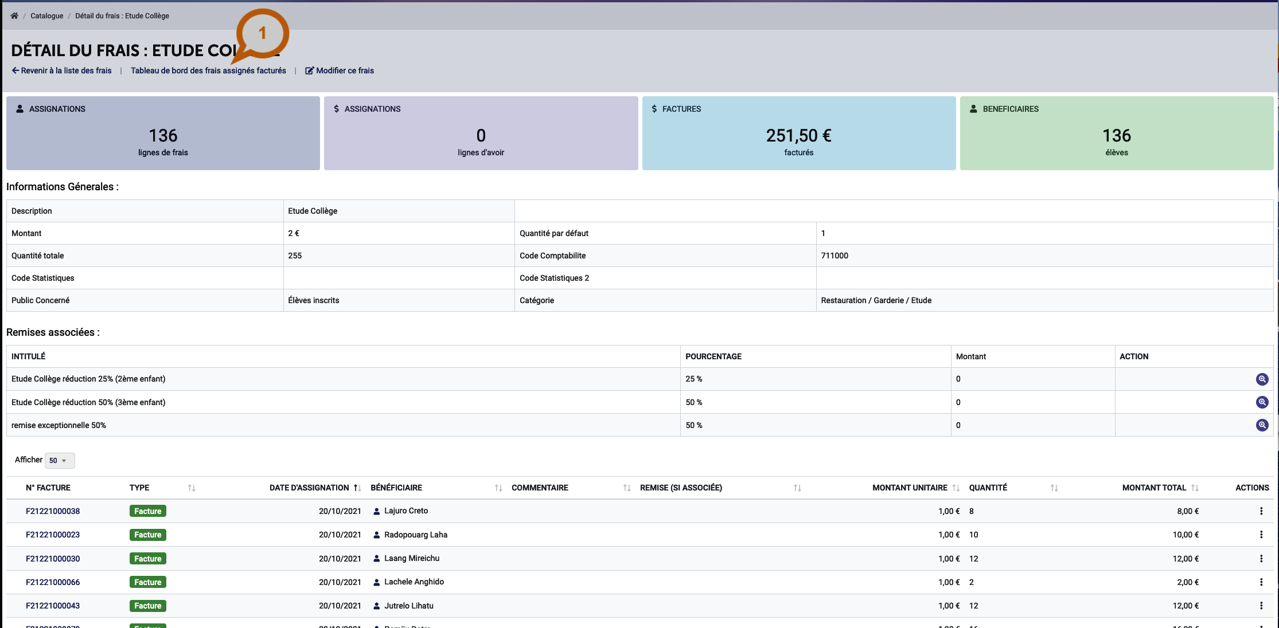Click the Factures 251,50 € card
This screenshot has width=1279, height=628.
coord(799,133)
